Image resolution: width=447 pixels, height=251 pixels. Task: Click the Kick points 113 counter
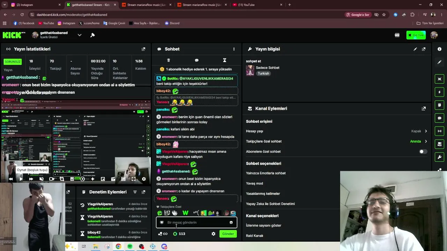coord(179,234)
